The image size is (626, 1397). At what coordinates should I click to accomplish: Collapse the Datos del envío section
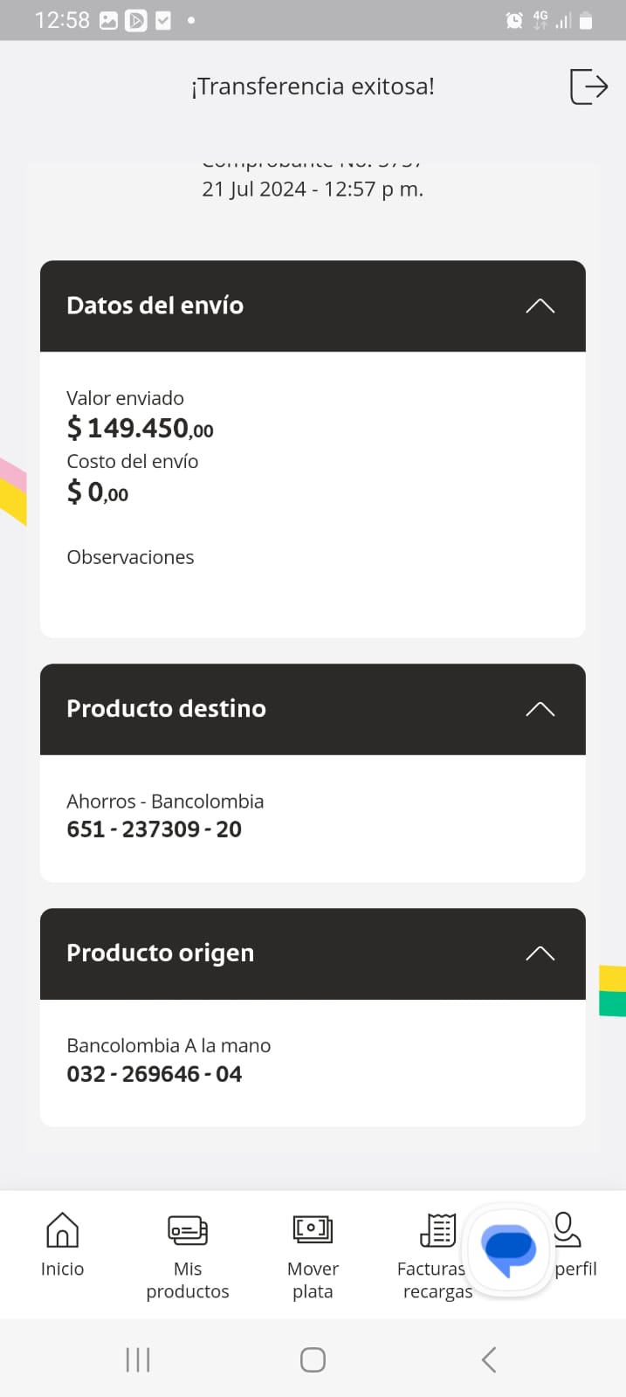click(540, 306)
